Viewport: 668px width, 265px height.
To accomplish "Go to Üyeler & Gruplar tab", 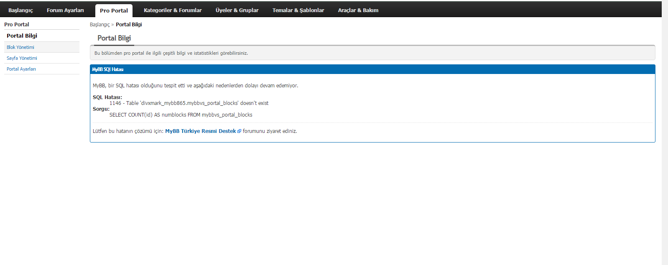I will pos(237,10).
